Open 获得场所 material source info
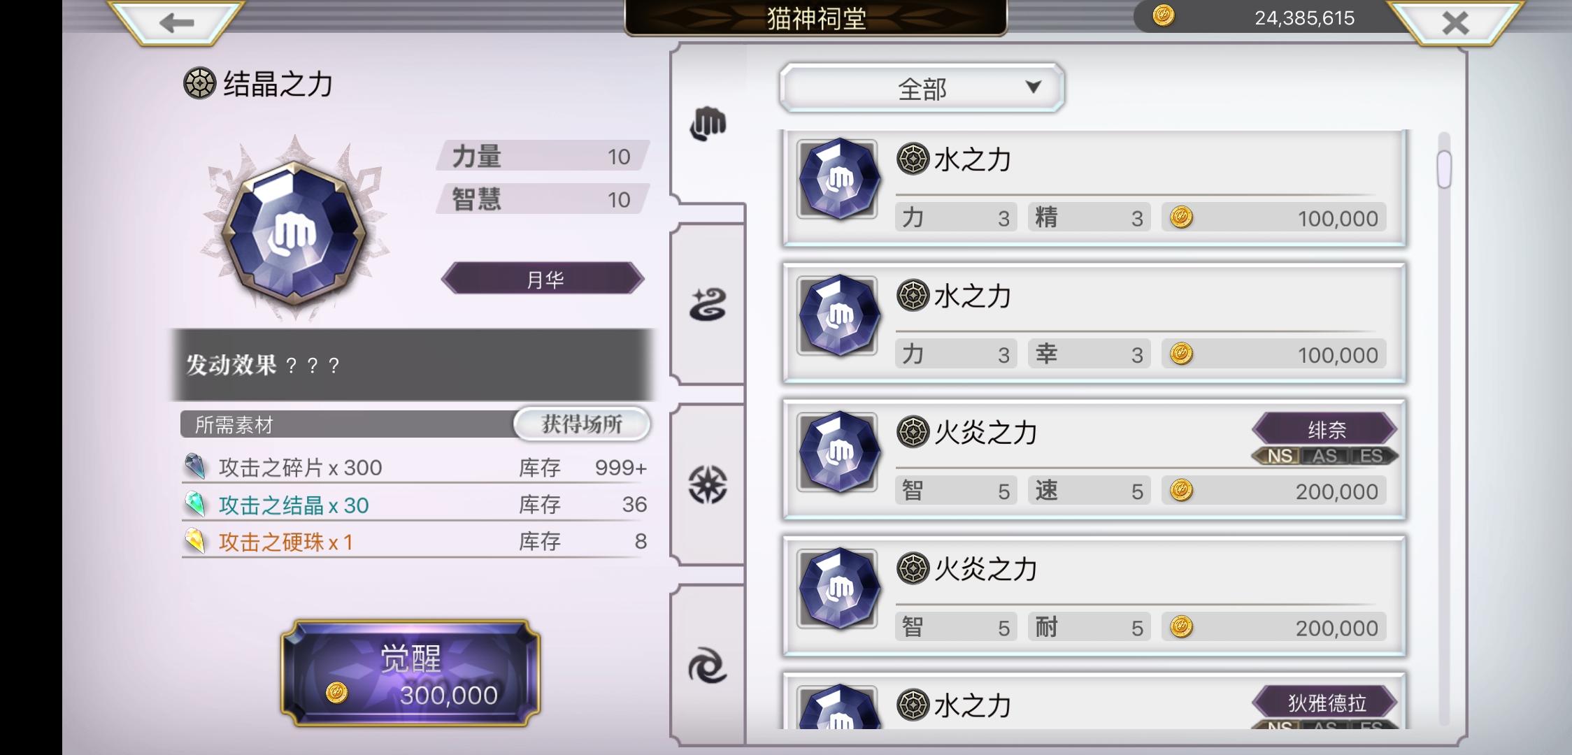The height and width of the screenshot is (755, 1572). point(582,424)
